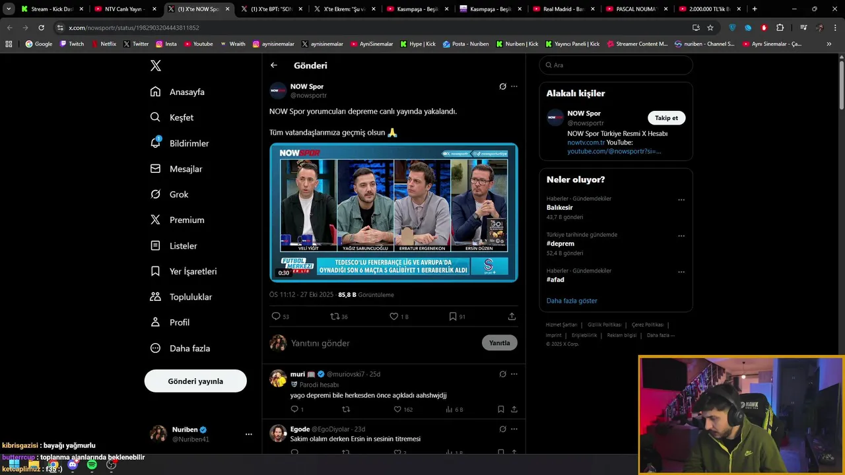Switch to NTV Canlı Yayın tab
Screen dimensions: 845x475
click(125, 9)
